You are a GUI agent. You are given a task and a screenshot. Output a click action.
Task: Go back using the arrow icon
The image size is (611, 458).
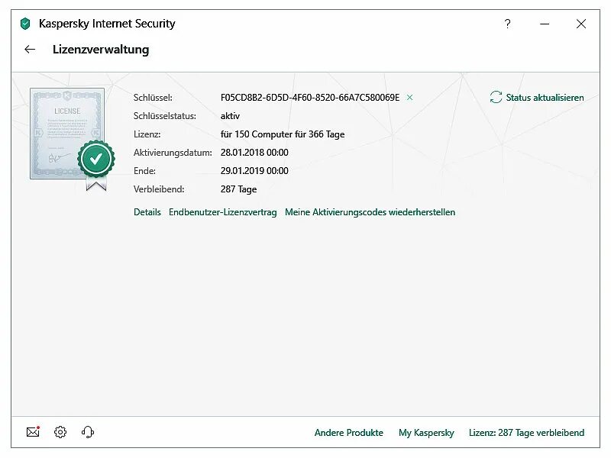(x=30, y=50)
